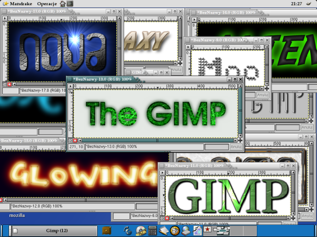The width and height of the screenshot is (317, 237).
Task: Open the notepad icon in bottom panel
Action: [x=163, y=231]
